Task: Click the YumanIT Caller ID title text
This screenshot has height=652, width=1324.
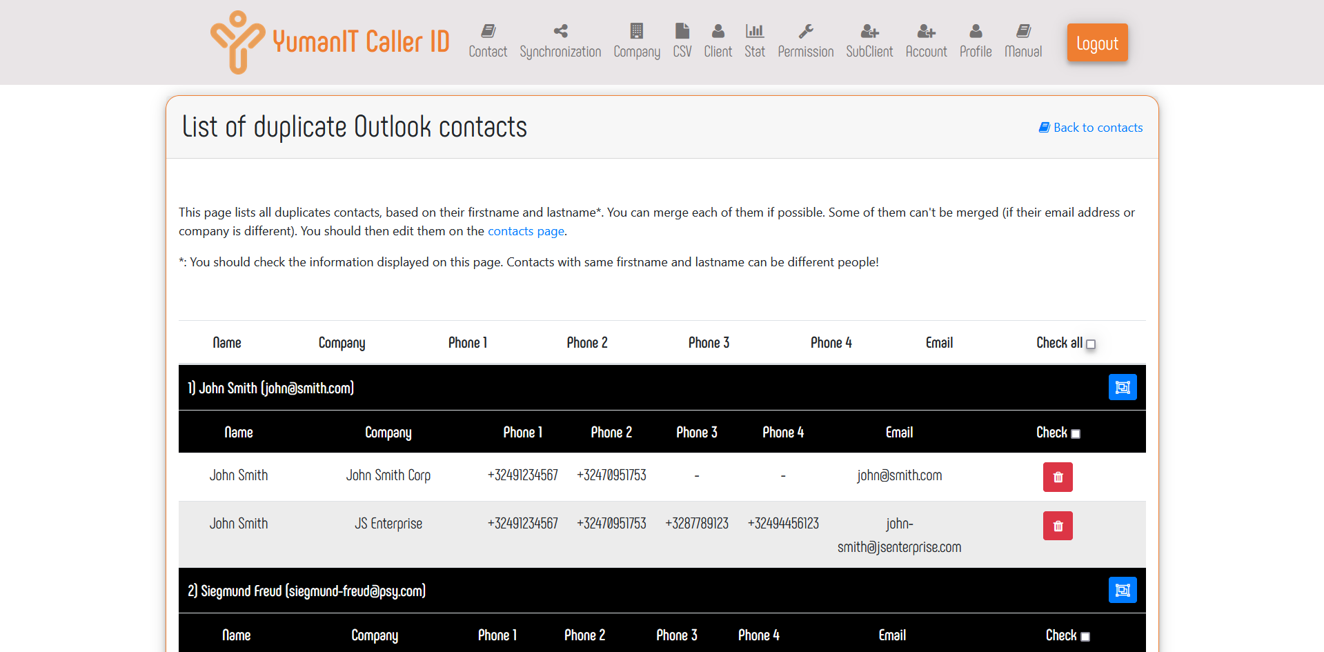Action: [x=361, y=41]
